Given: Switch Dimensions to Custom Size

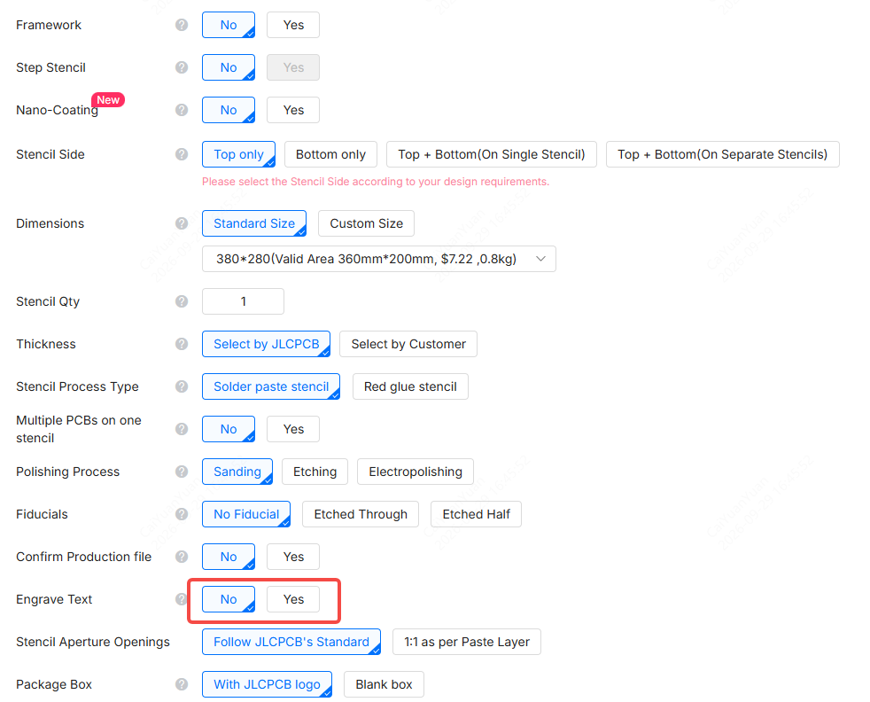Looking at the screenshot, I should point(366,223).
